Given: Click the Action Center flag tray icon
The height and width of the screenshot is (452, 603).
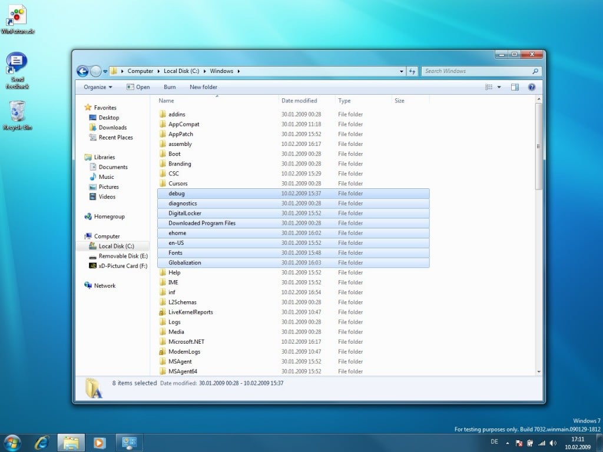Looking at the screenshot, I should [x=519, y=443].
